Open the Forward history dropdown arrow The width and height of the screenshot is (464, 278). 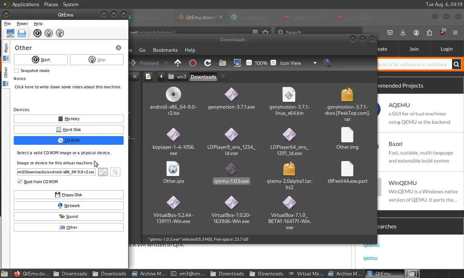point(166,63)
